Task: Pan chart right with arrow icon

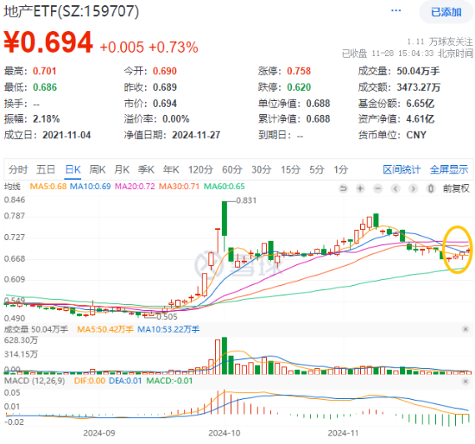Action: pyautogui.click(x=413, y=189)
